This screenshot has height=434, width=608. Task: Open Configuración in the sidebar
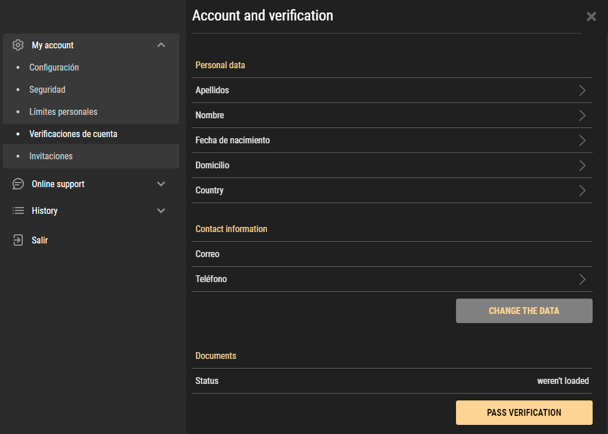[54, 67]
